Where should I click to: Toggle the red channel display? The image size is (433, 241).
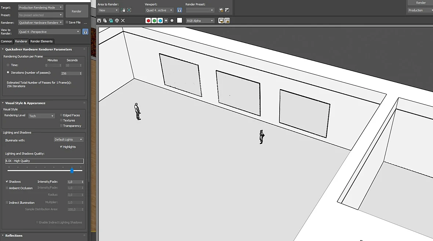[148, 21]
